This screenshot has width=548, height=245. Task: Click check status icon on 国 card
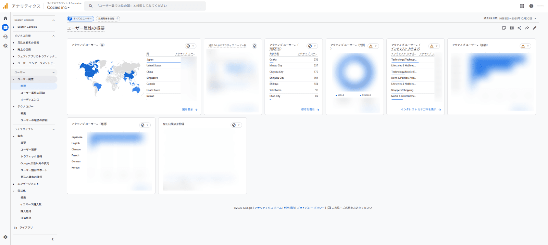click(x=188, y=46)
